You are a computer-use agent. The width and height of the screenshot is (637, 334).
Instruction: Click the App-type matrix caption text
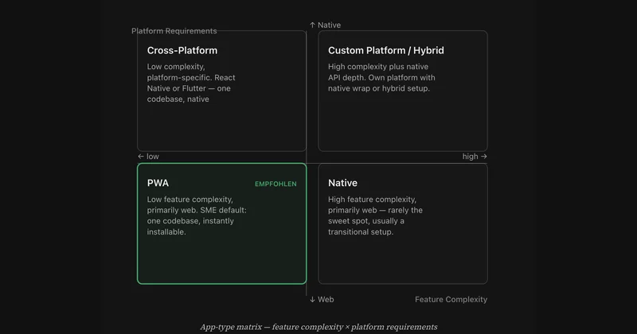318,327
